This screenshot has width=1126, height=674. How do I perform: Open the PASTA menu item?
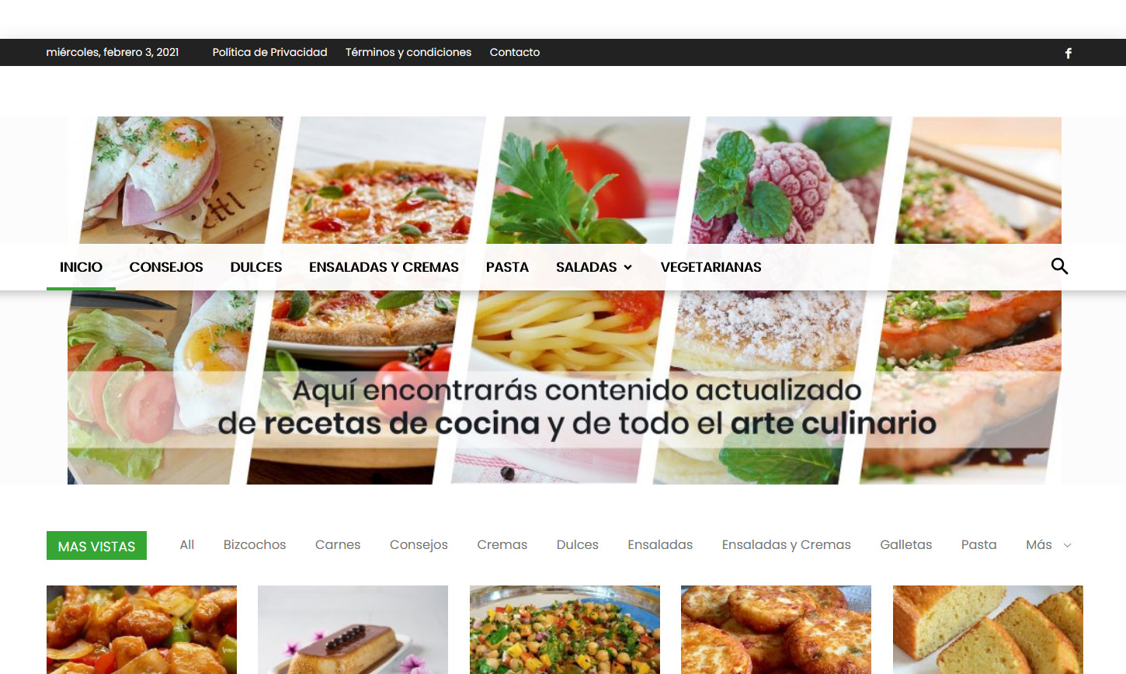(x=507, y=267)
